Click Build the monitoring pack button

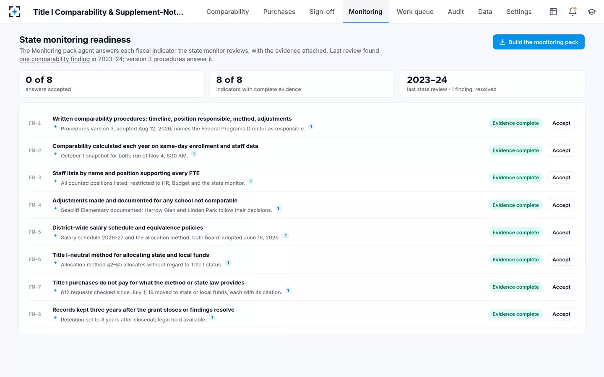(x=539, y=42)
